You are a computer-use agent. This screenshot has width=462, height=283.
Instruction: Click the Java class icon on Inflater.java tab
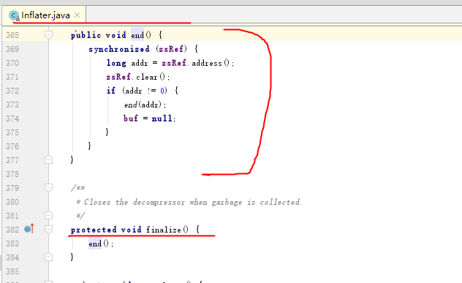(14, 15)
